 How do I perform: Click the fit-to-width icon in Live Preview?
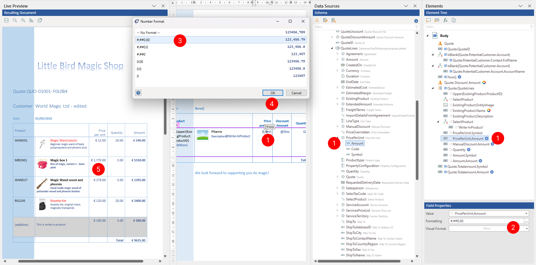click(6, 20)
